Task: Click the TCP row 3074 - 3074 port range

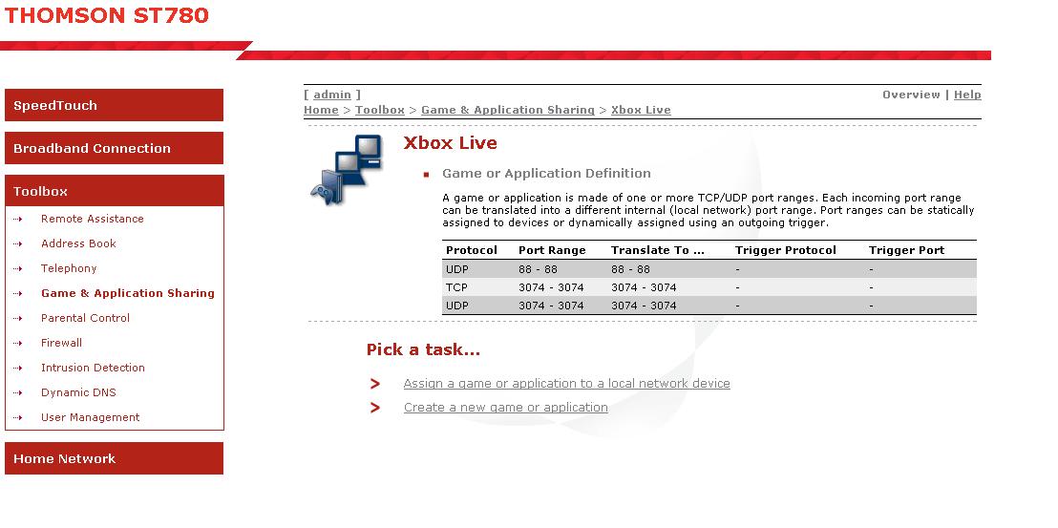Action: pos(551,287)
